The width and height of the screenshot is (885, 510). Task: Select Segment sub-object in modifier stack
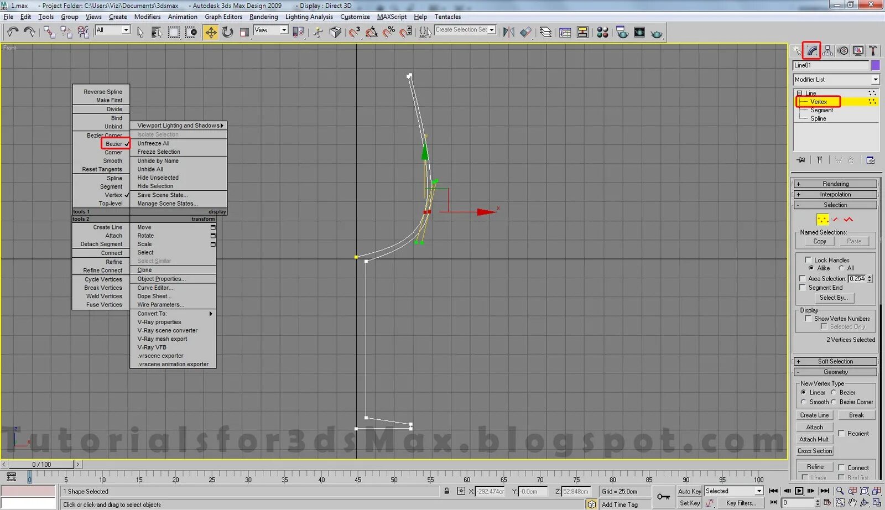click(821, 110)
